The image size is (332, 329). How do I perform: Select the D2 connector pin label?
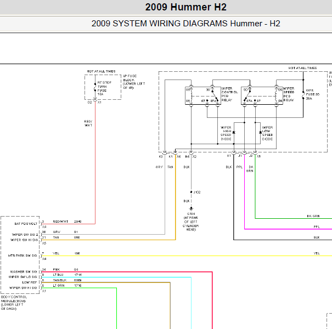pyautogui.click(x=90, y=103)
